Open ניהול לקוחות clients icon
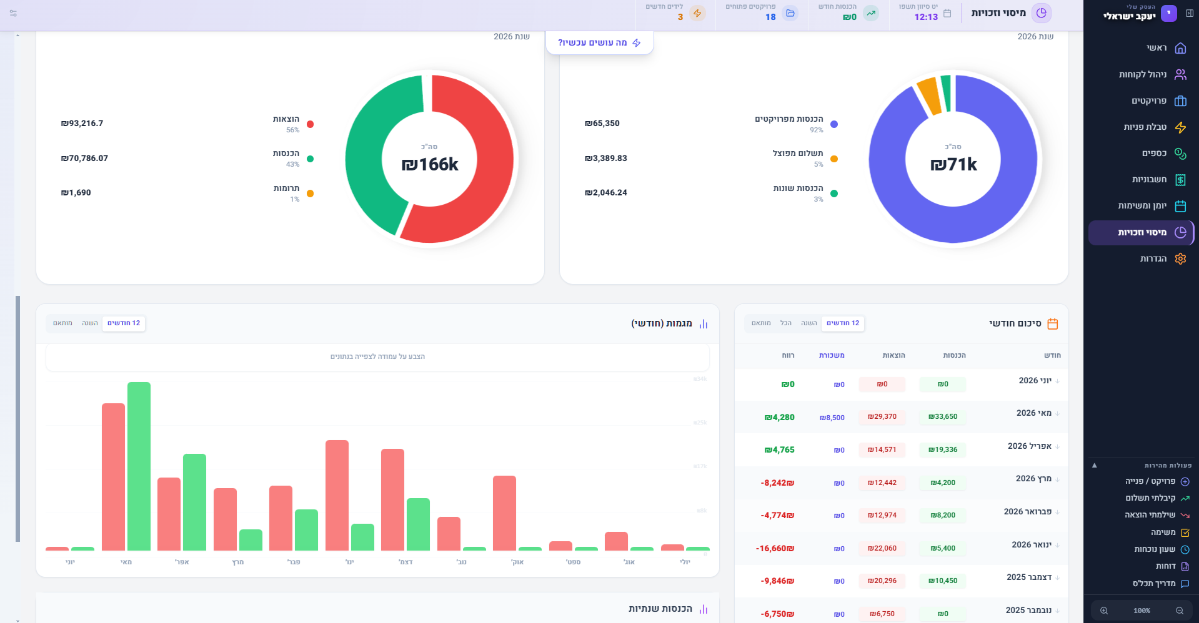The height and width of the screenshot is (623, 1199). pyautogui.click(x=1180, y=74)
